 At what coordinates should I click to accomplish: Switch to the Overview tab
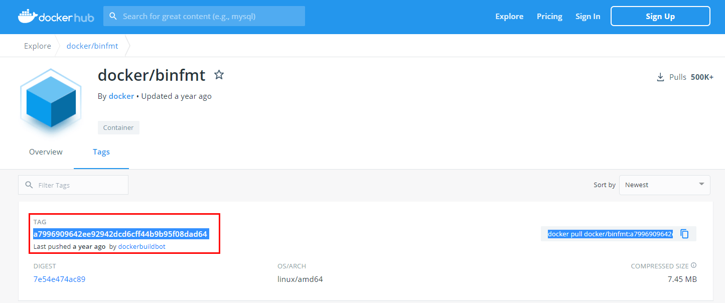pos(46,151)
